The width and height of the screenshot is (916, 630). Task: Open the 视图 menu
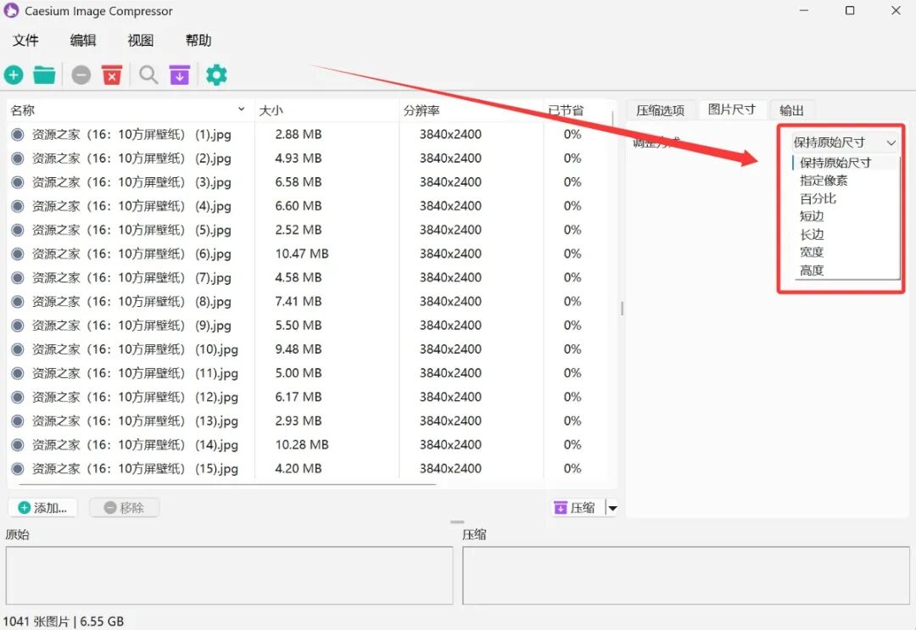(140, 41)
